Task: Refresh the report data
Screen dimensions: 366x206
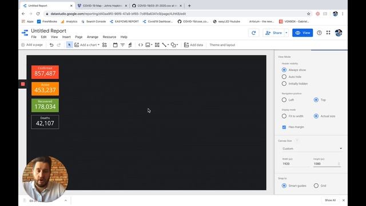Action: click(x=254, y=33)
